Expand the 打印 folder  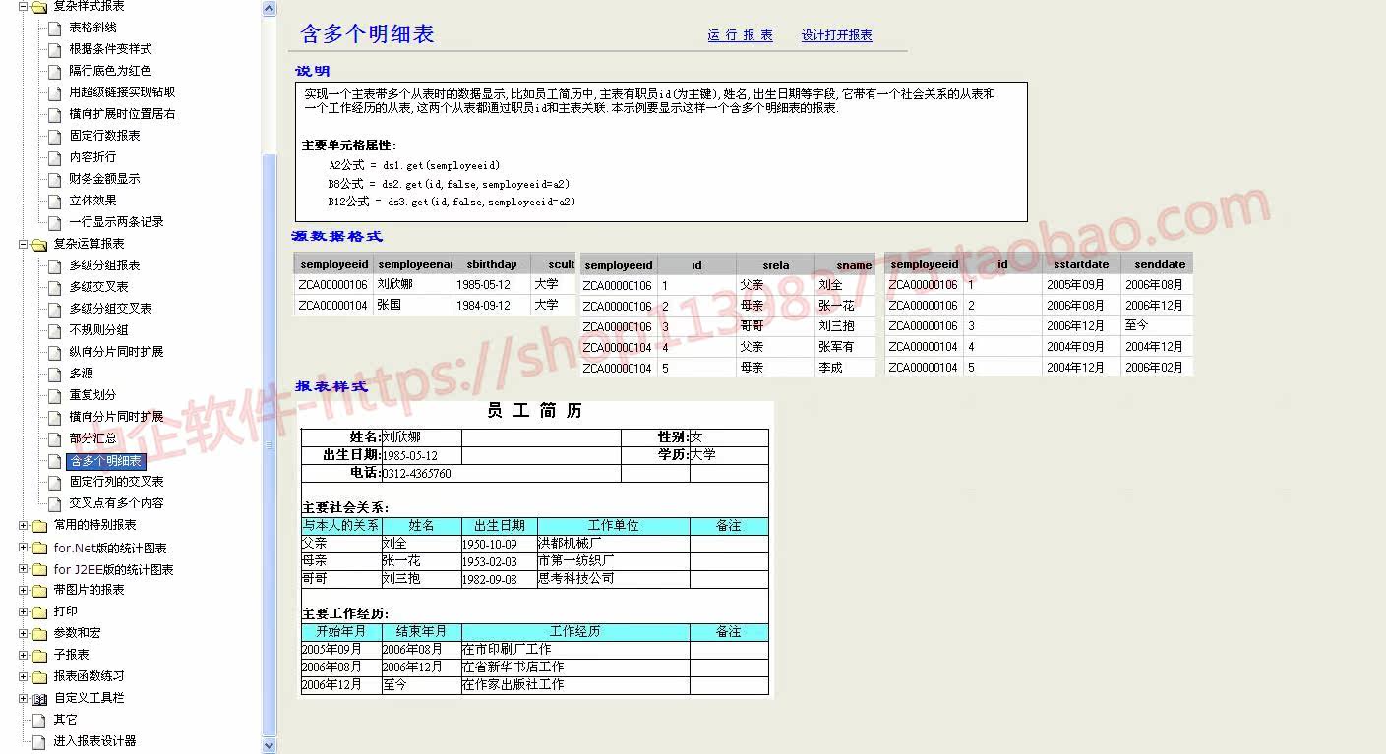(23, 611)
